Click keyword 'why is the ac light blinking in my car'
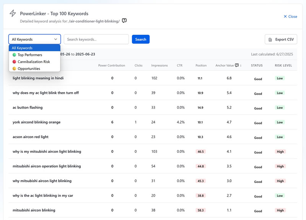 click(43, 196)
